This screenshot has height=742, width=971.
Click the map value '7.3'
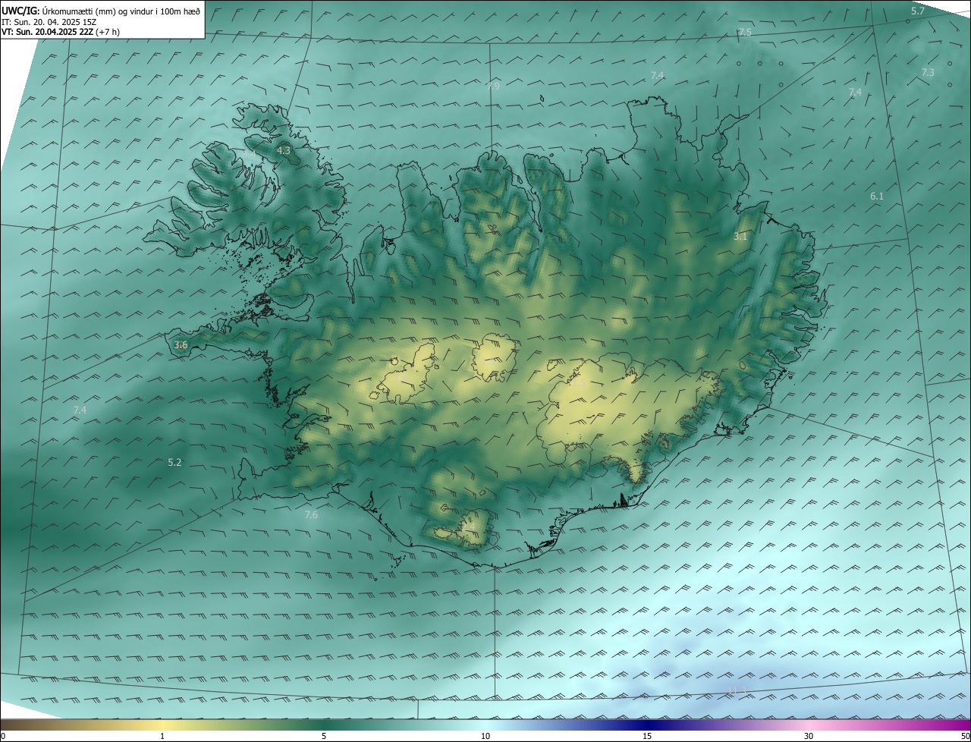click(x=928, y=72)
